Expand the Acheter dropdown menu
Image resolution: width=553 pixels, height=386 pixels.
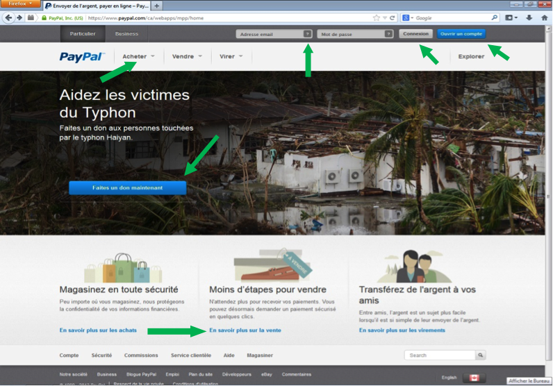coord(138,57)
